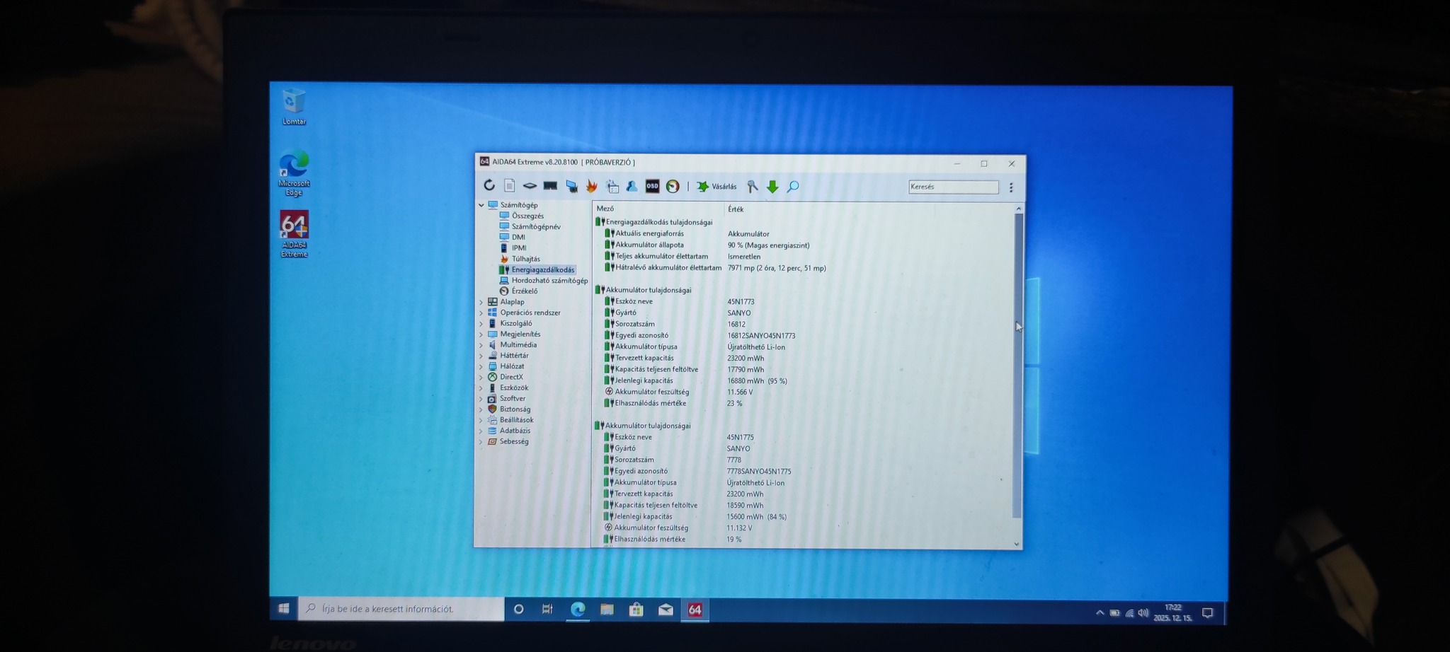Click the scroll down arrow in list
This screenshot has height=652, width=1450.
(1017, 544)
